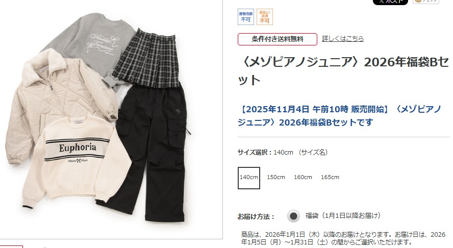Click the plaid pleated skirt in the product photo

click(147, 59)
